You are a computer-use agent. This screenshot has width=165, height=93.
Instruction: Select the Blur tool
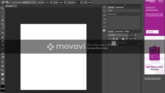3,53
